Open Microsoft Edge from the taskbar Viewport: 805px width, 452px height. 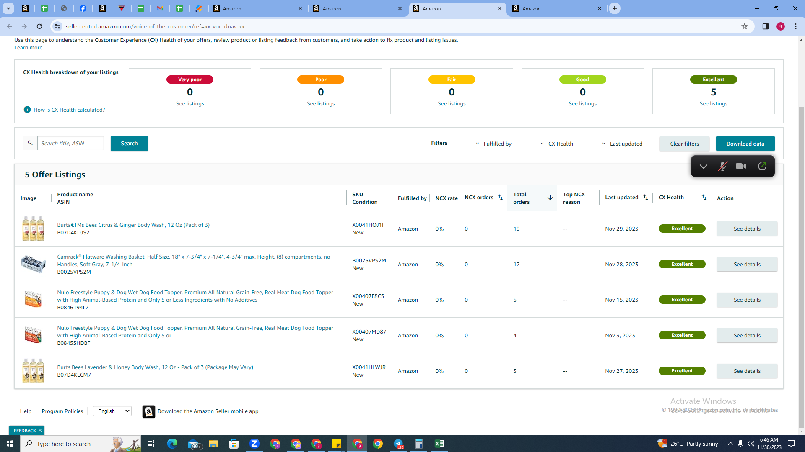172,444
